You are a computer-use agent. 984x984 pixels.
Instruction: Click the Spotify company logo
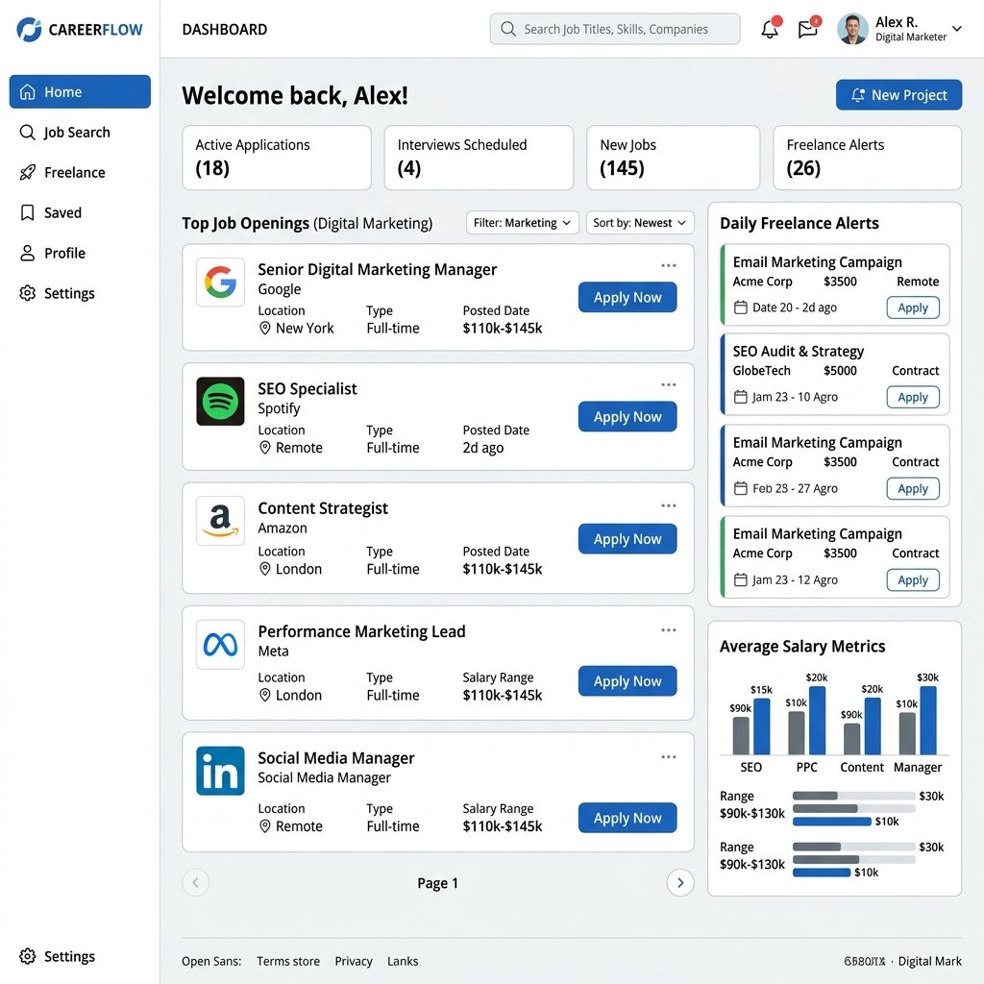[x=220, y=401]
